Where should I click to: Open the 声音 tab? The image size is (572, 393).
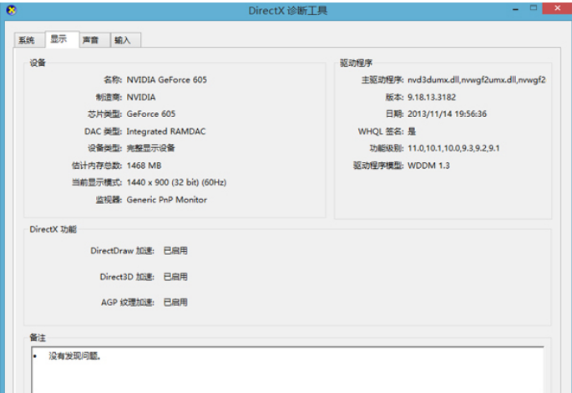pyautogui.click(x=94, y=40)
